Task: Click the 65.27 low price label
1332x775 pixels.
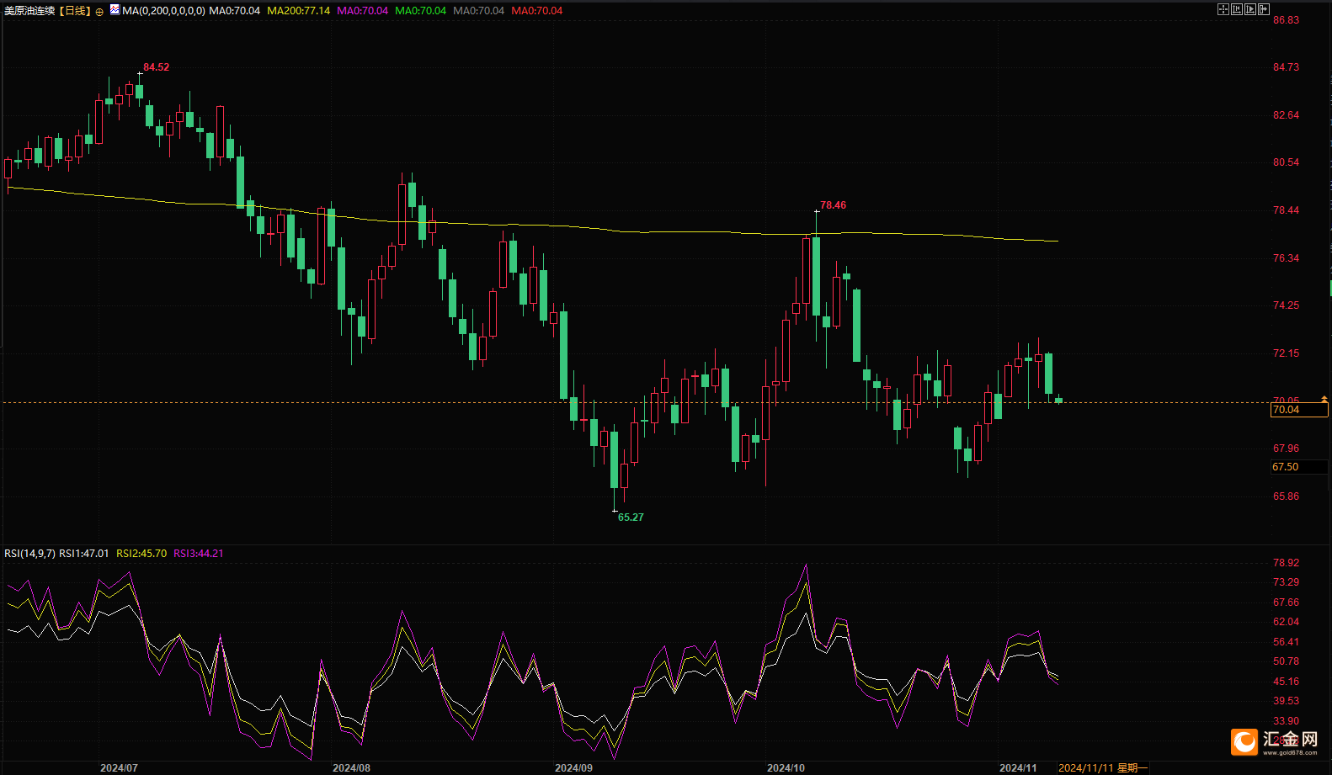Action: point(631,518)
